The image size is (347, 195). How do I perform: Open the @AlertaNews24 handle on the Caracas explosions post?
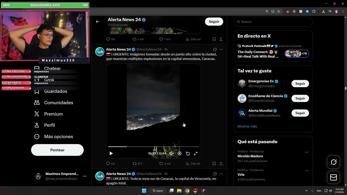149,50
